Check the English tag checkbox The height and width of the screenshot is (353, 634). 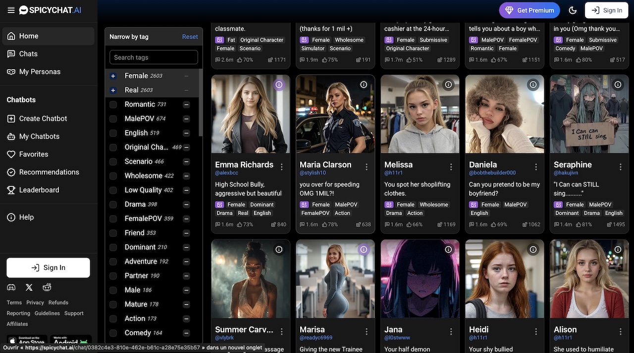(113, 133)
